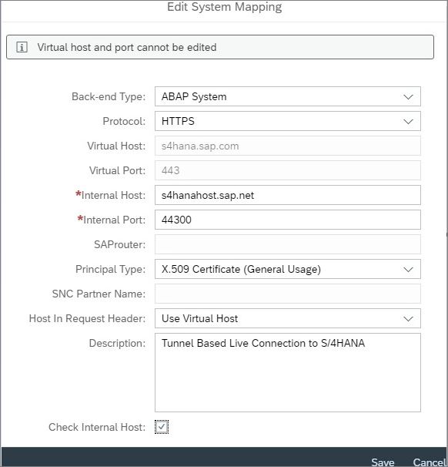Click inside the Description text area

coord(288,372)
